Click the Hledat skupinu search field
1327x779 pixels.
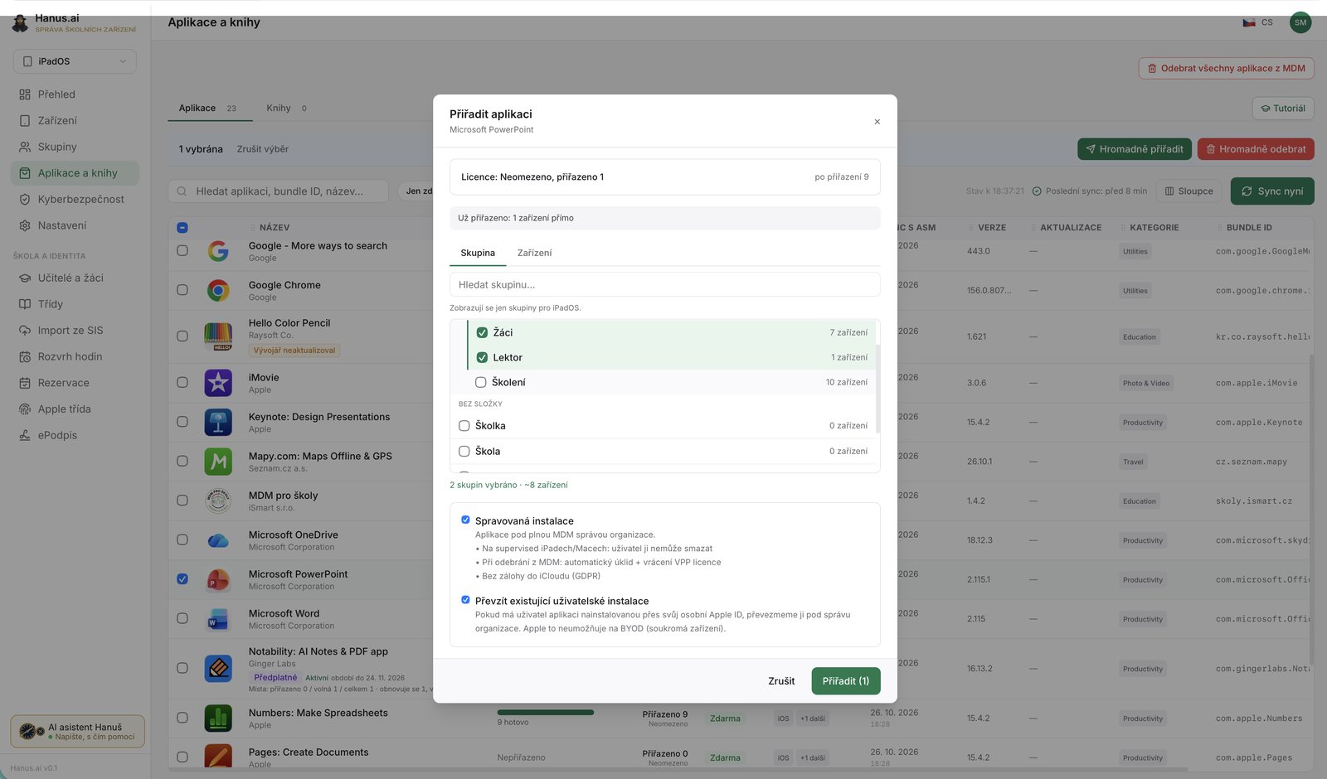pyautogui.click(x=664, y=284)
